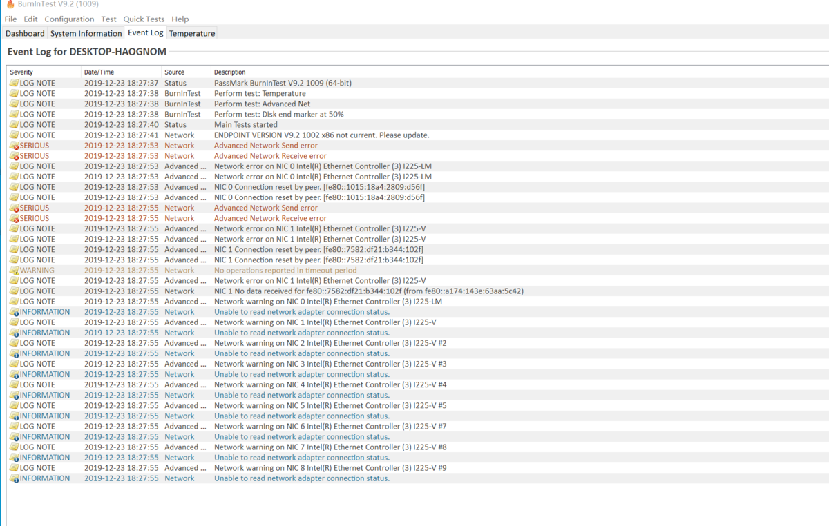Open the Test menu

(108, 19)
